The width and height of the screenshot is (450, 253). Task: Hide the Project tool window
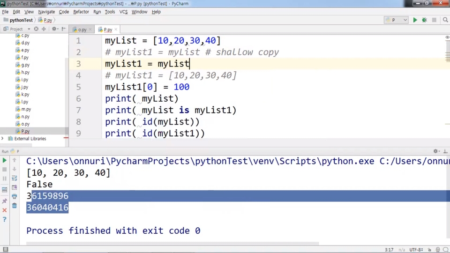click(x=64, y=29)
